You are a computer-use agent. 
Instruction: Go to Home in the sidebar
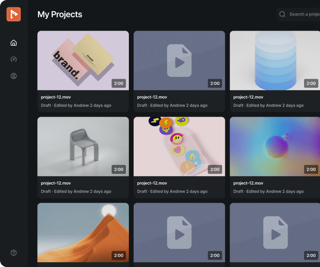(13, 43)
